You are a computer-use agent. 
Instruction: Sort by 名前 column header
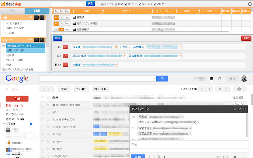tap(87, 11)
